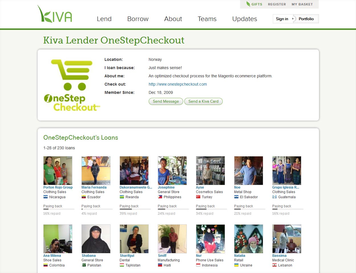The width and height of the screenshot is (356, 273).
Task: Click the Send Message button
Action: click(x=166, y=101)
